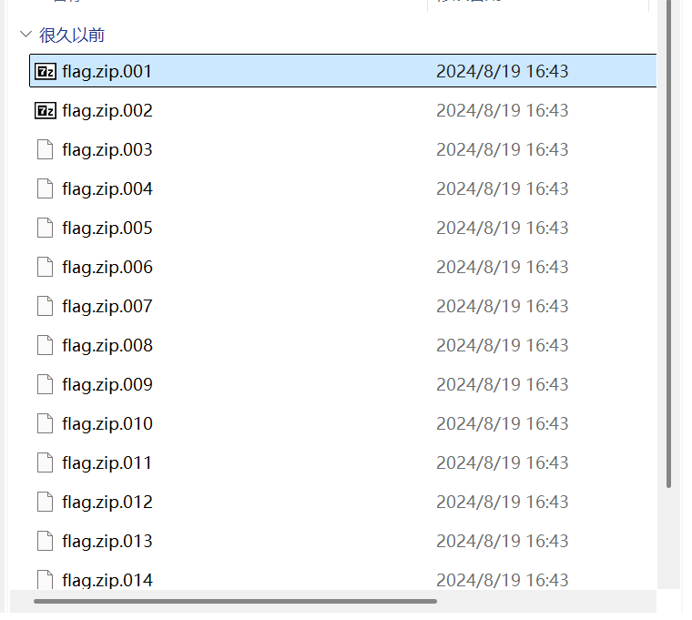This screenshot has height=620, width=692.
Task: Click the file icon of flag.zip.005
Action: (45, 228)
